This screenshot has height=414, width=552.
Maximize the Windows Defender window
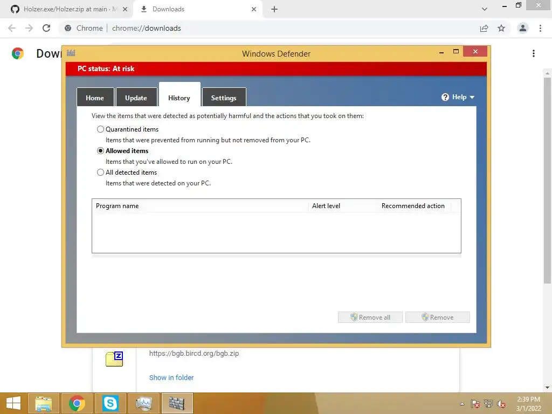(x=456, y=52)
